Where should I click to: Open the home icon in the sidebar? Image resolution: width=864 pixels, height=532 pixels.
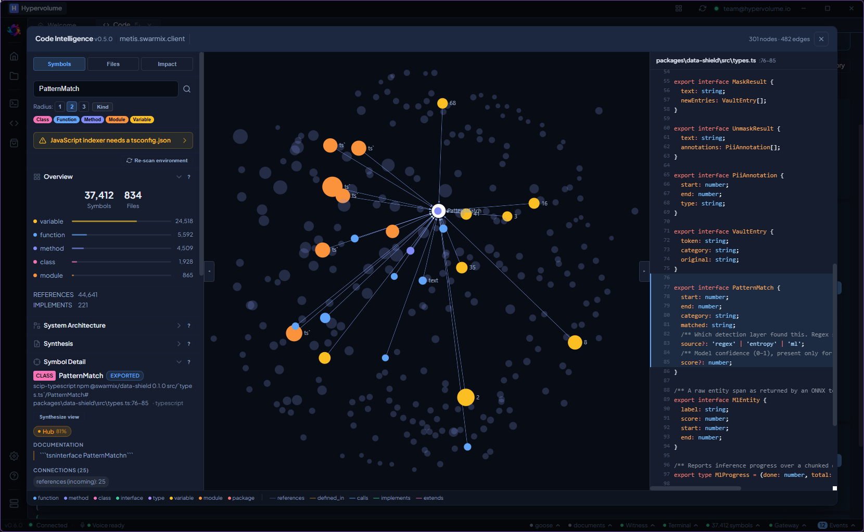(14, 56)
